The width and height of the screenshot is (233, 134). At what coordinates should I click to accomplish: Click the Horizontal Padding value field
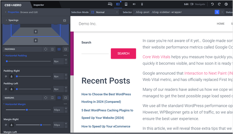(59, 61)
